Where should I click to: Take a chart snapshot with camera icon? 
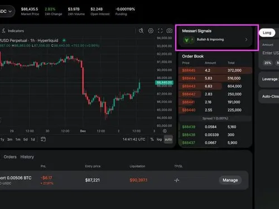click(169, 31)
